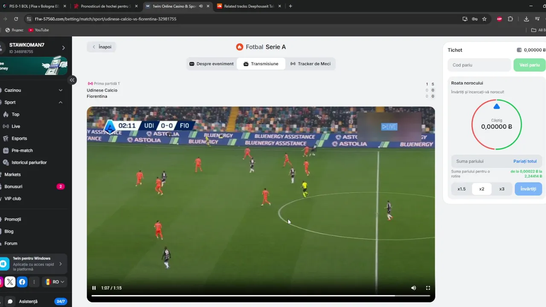Pause the match video stream

click(94, 288)
